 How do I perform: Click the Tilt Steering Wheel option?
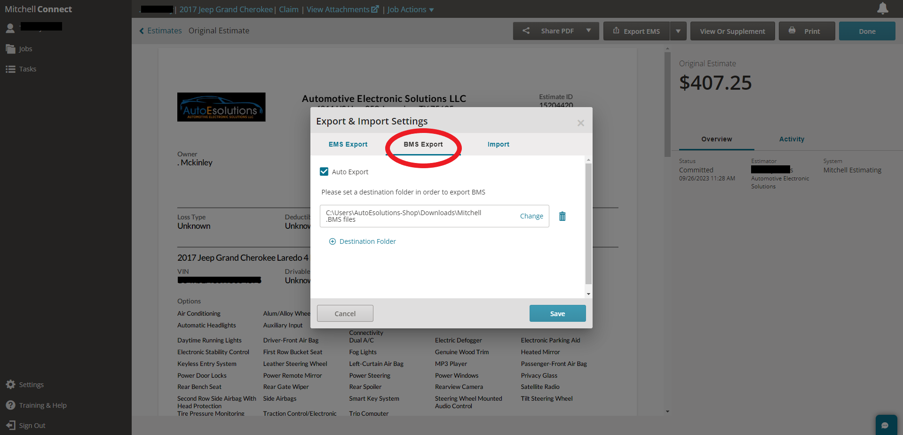[x=547, y=399]
